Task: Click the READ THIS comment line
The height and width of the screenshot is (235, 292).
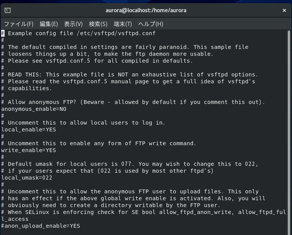Action: pyautogui.click(x=130, y=75)
